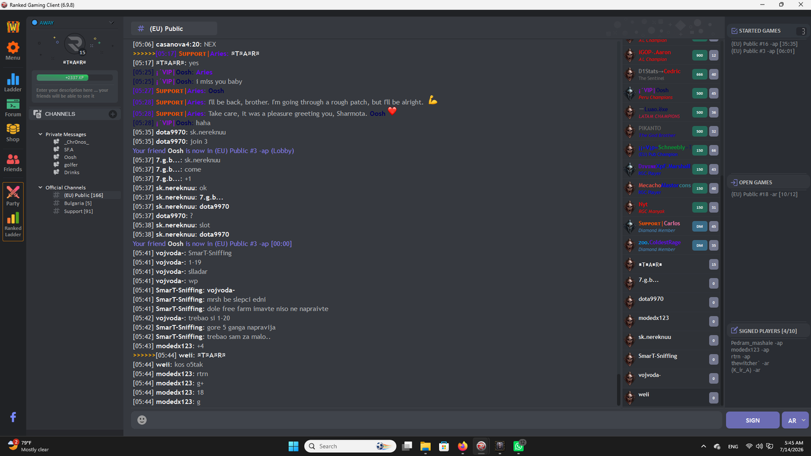Open started game (EU) Public #16 -ap
Screen dimensions: 811x456
click(x=764, y=44)
